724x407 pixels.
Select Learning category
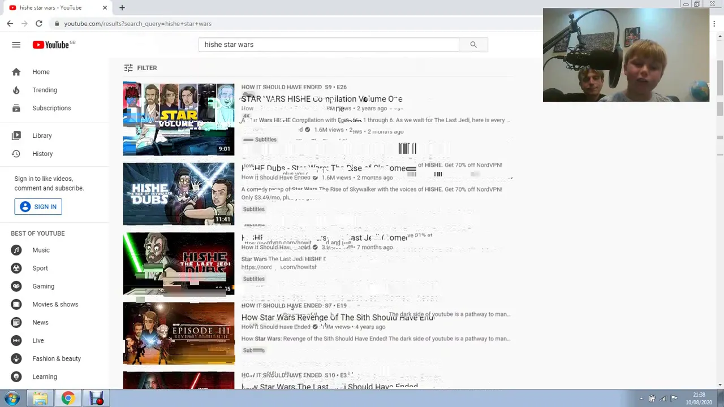pyautogui.click(x=45, y=376)
